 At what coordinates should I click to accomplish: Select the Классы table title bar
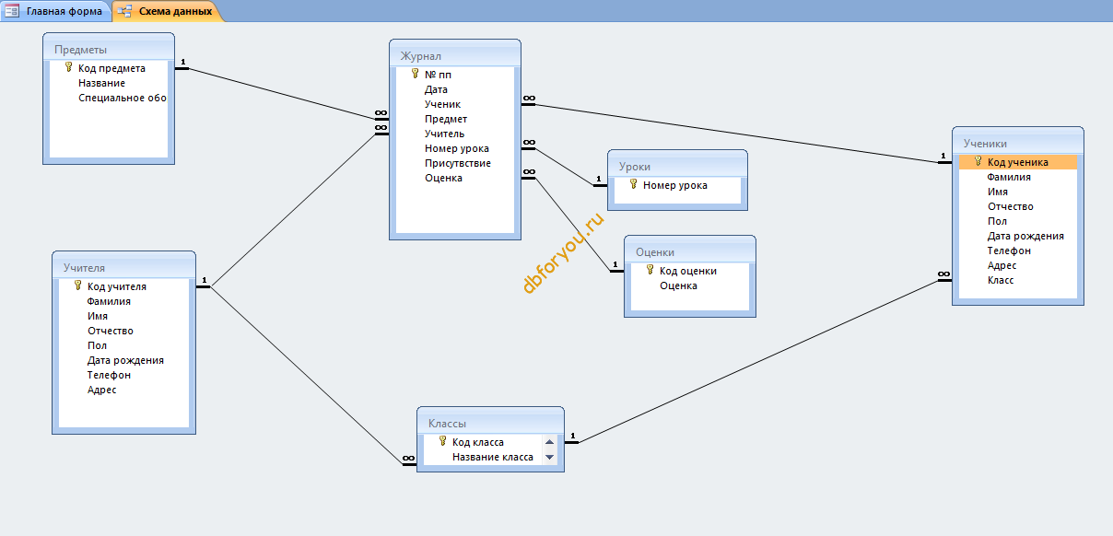[490, 423]
